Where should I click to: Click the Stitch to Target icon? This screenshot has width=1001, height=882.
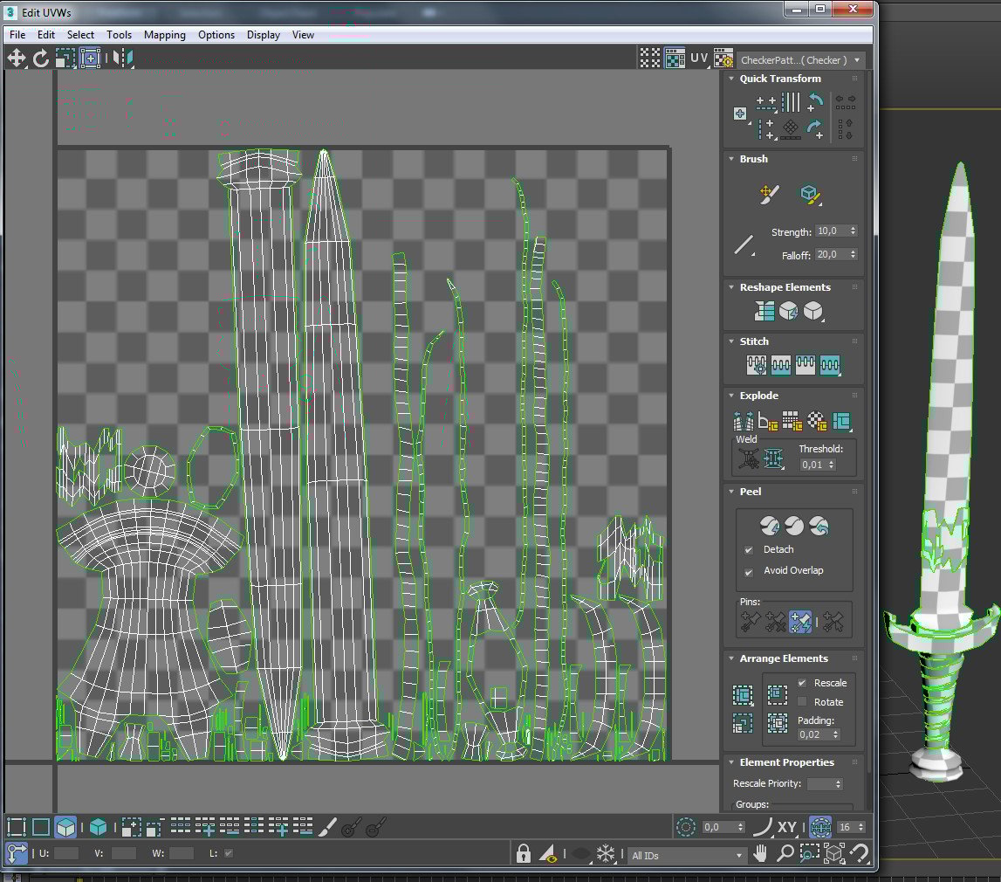757,365
